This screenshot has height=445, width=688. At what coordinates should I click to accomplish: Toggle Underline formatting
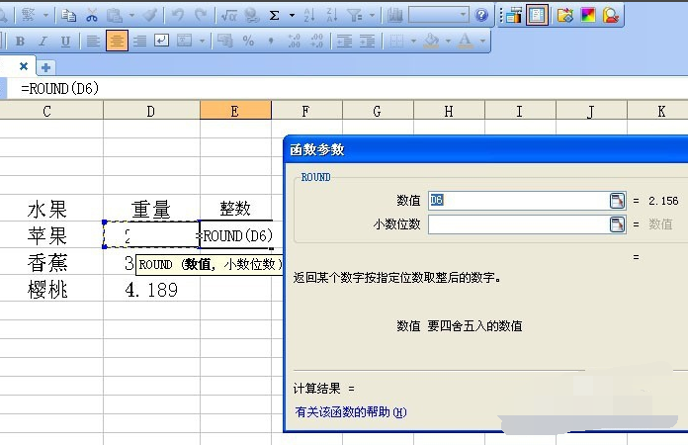pos(65,42)
